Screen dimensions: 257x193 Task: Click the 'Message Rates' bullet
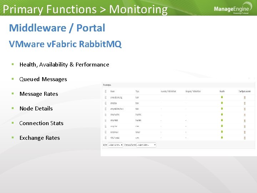click(39, 94)
